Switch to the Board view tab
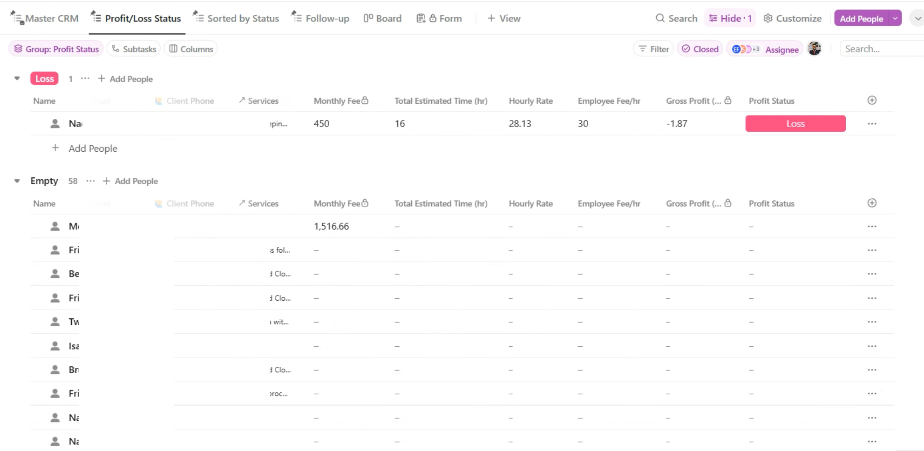This screenshot has height=451, width=924. click(382, 18)
